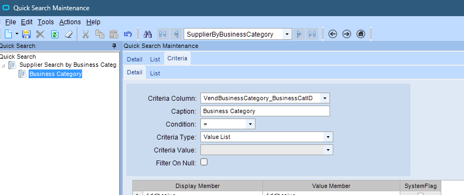
Task: Select Business Category tree item
Action: point(55,74)
